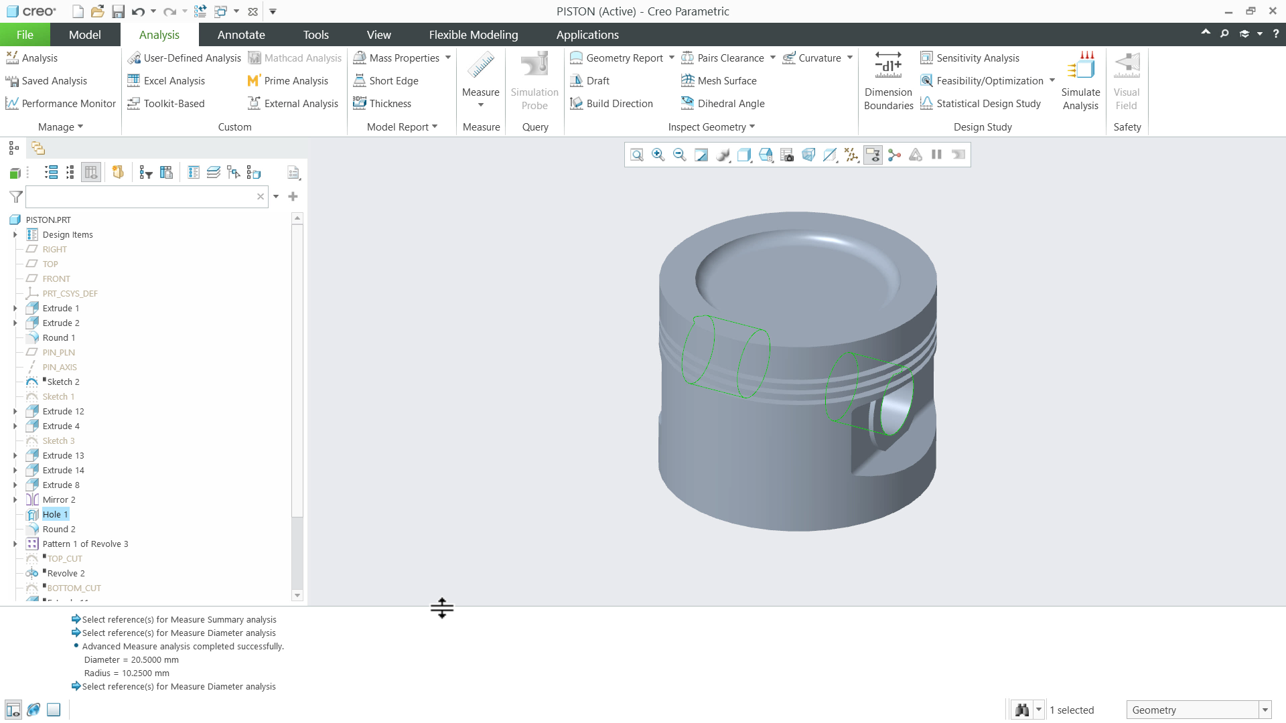Launch the Thickness analysis tool

point(388,103)
